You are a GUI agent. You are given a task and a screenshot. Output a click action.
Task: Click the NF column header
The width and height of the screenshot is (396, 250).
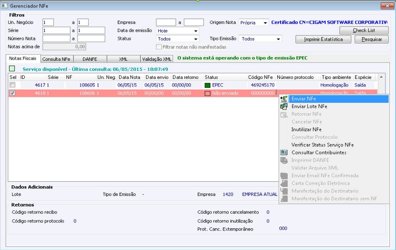(x=81, y=77)
